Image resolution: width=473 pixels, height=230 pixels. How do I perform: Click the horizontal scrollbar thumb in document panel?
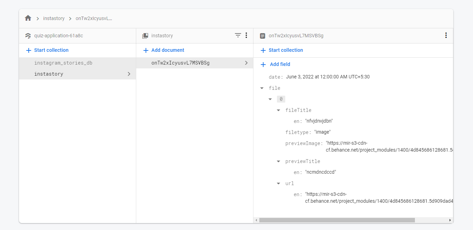pos(337,220)
